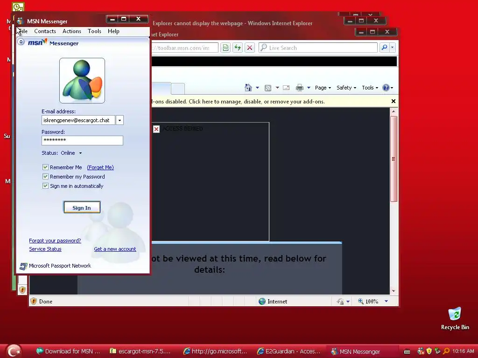Open the Help menu in MSN Messenger
Image resolution: width=478 pixels, height=358 pixels.
[x=113, y=31]
